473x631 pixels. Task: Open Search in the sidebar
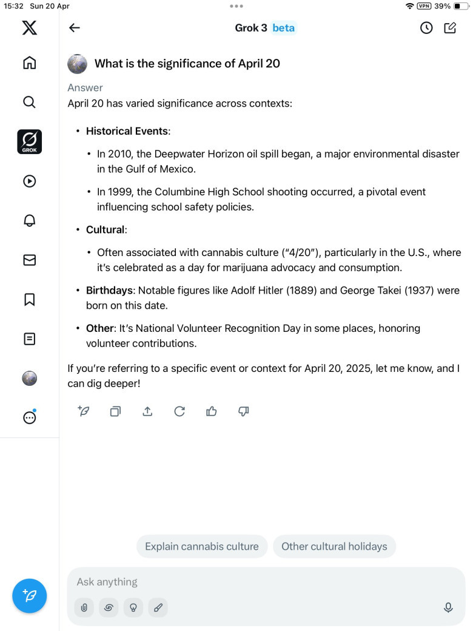29,102
